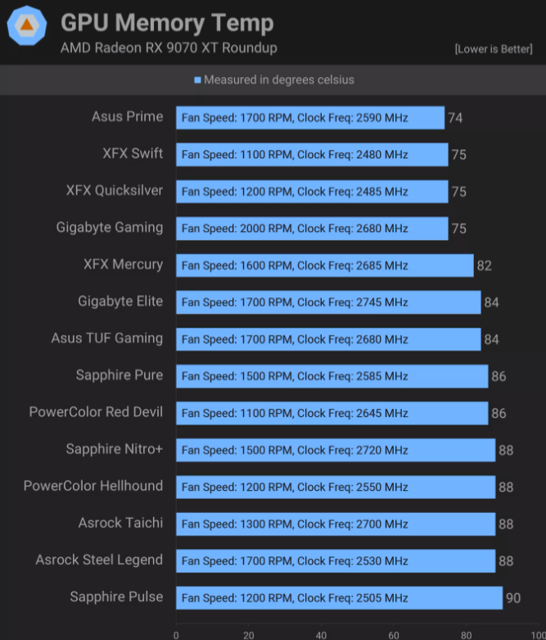Select the Gigabyte Gaming bar
This screenshot has width=546, height=640.
tap(311, 229)
